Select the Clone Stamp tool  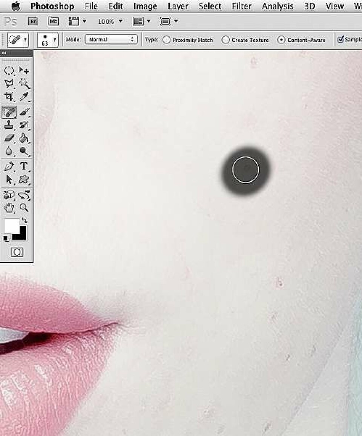[9, 125]
